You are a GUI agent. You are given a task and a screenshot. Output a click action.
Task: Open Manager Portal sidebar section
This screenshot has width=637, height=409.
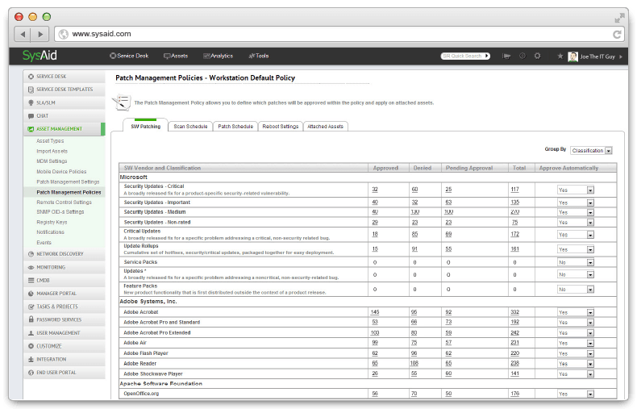pos(65,294)
